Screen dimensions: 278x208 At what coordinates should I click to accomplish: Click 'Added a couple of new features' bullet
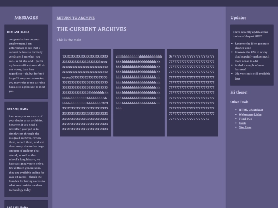[x=249, y=67]
